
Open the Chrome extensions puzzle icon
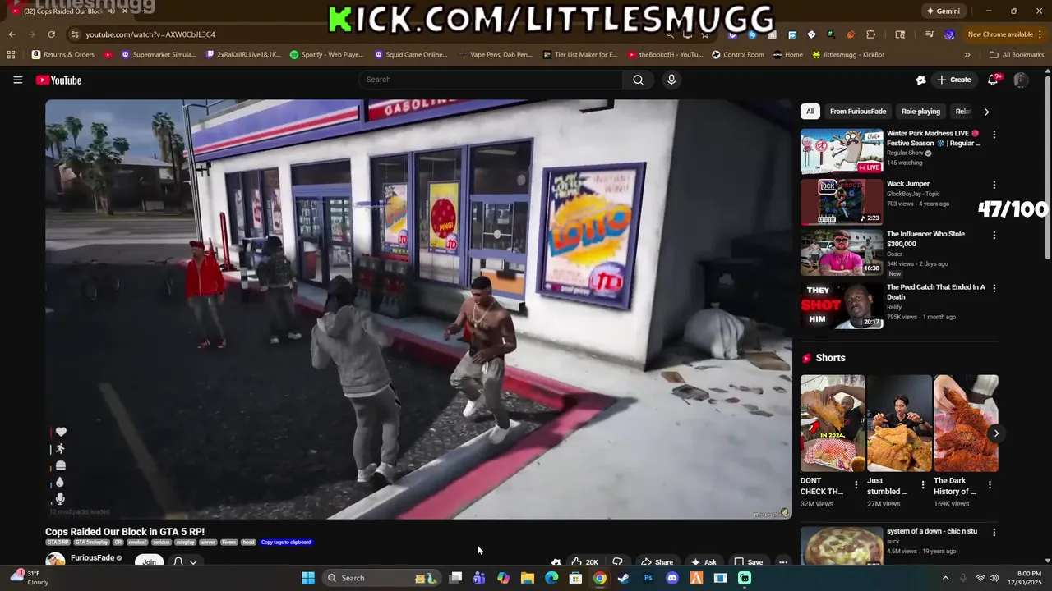click(x=871, y=34)
